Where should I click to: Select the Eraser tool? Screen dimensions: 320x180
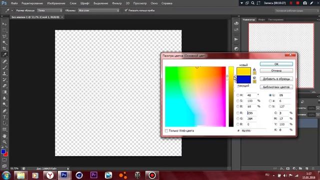point(4,85)
